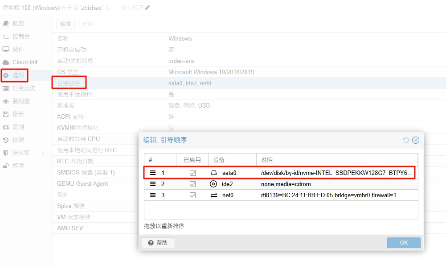Viewport: 446px width, 266px height.
Task: Click the drag handle icon for sata0 row
Action: coord(153,173)
